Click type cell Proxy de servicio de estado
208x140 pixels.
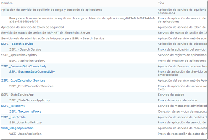177,100
